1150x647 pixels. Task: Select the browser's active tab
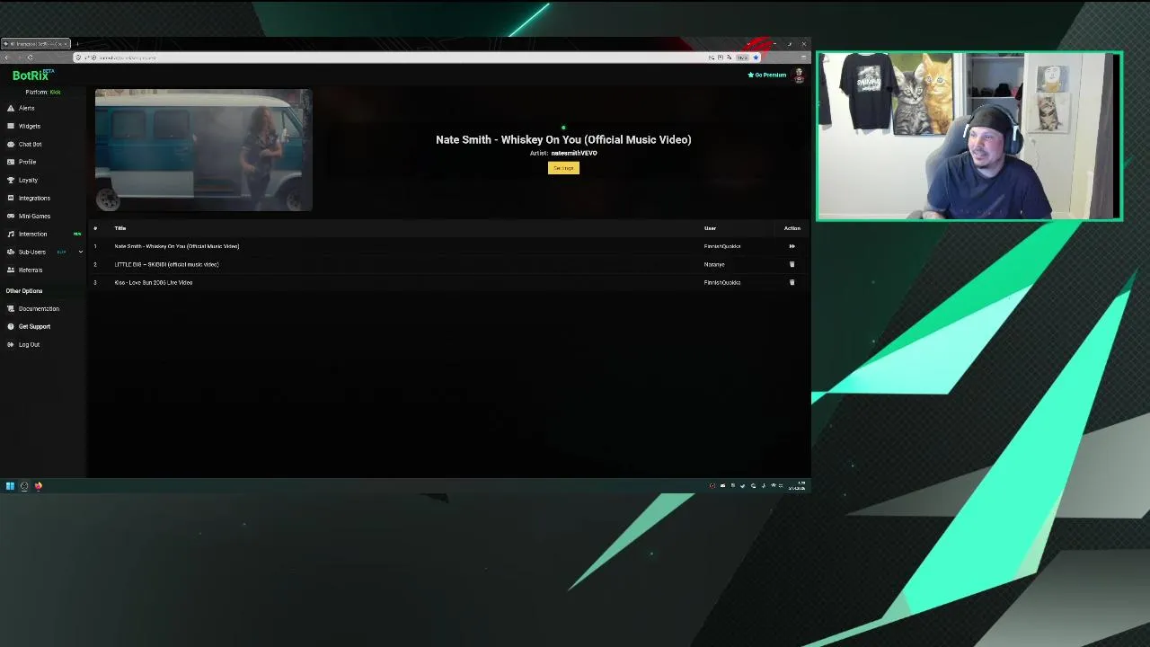pos(36,43)
